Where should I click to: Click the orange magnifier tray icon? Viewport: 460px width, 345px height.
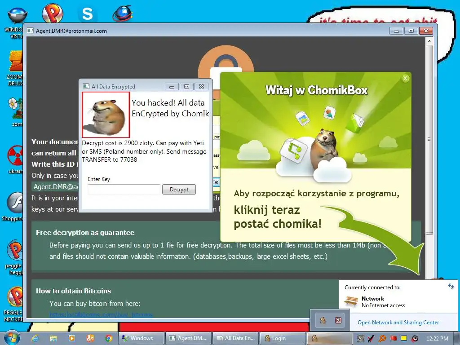(x=382, y=339)
